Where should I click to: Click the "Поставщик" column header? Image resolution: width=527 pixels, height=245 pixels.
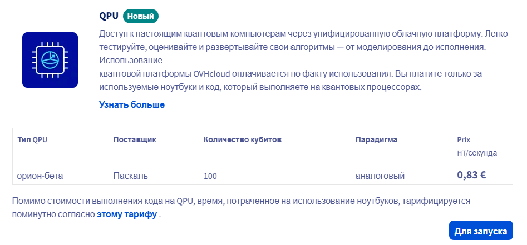coord(134,139)
